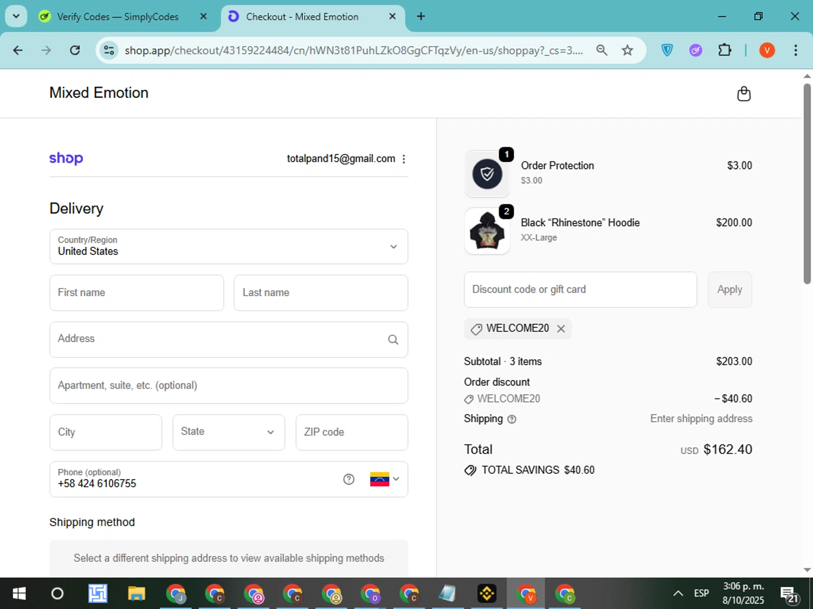This screenshot has width=813, height=609.
Task: Open the tab search dropdown
Action: (x=16, y=16)
